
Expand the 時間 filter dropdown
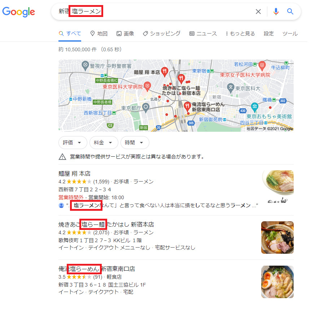(135, 143)
